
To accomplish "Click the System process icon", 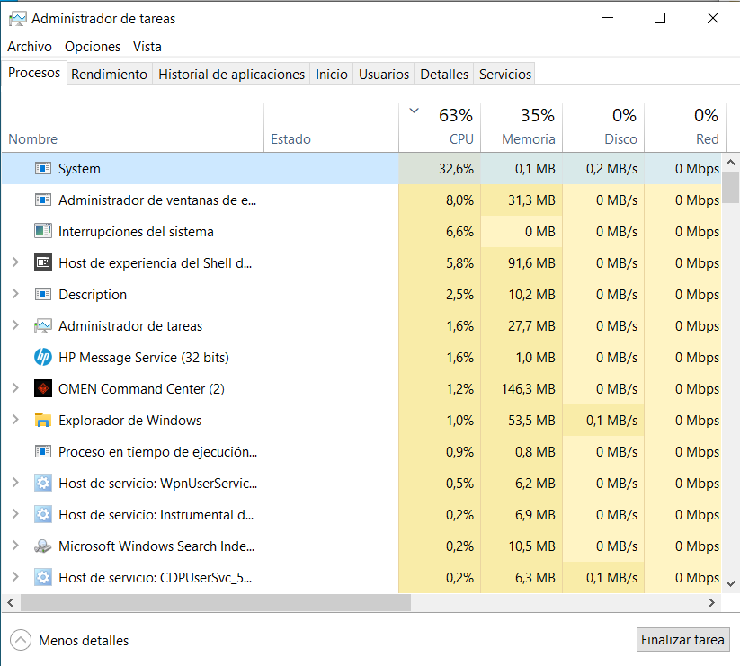I will point(43,168).
